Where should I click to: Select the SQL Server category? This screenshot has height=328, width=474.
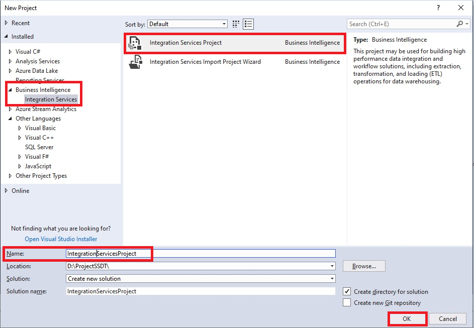pos(39,147)
